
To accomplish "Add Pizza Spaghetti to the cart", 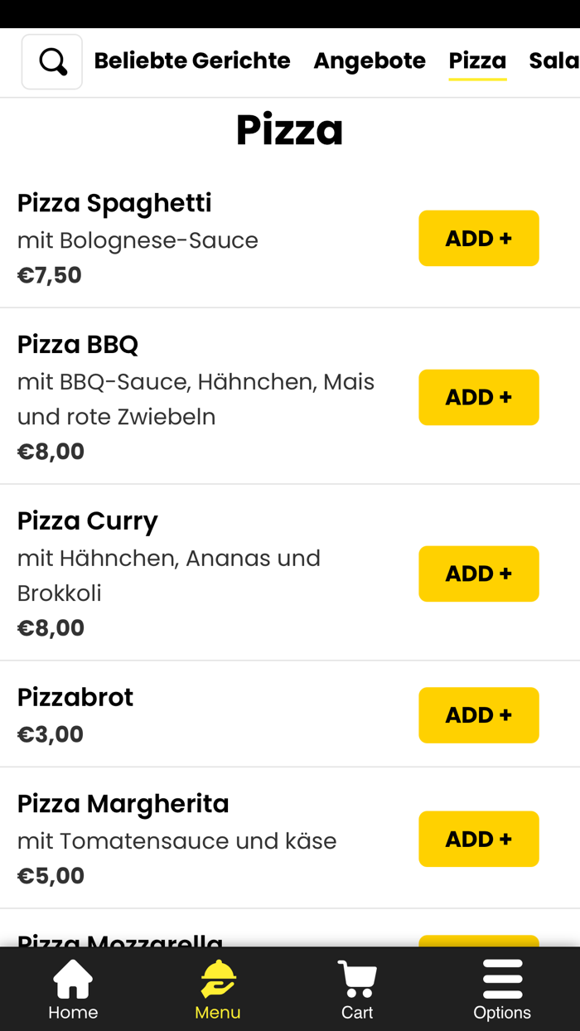I will pos(479,238).
